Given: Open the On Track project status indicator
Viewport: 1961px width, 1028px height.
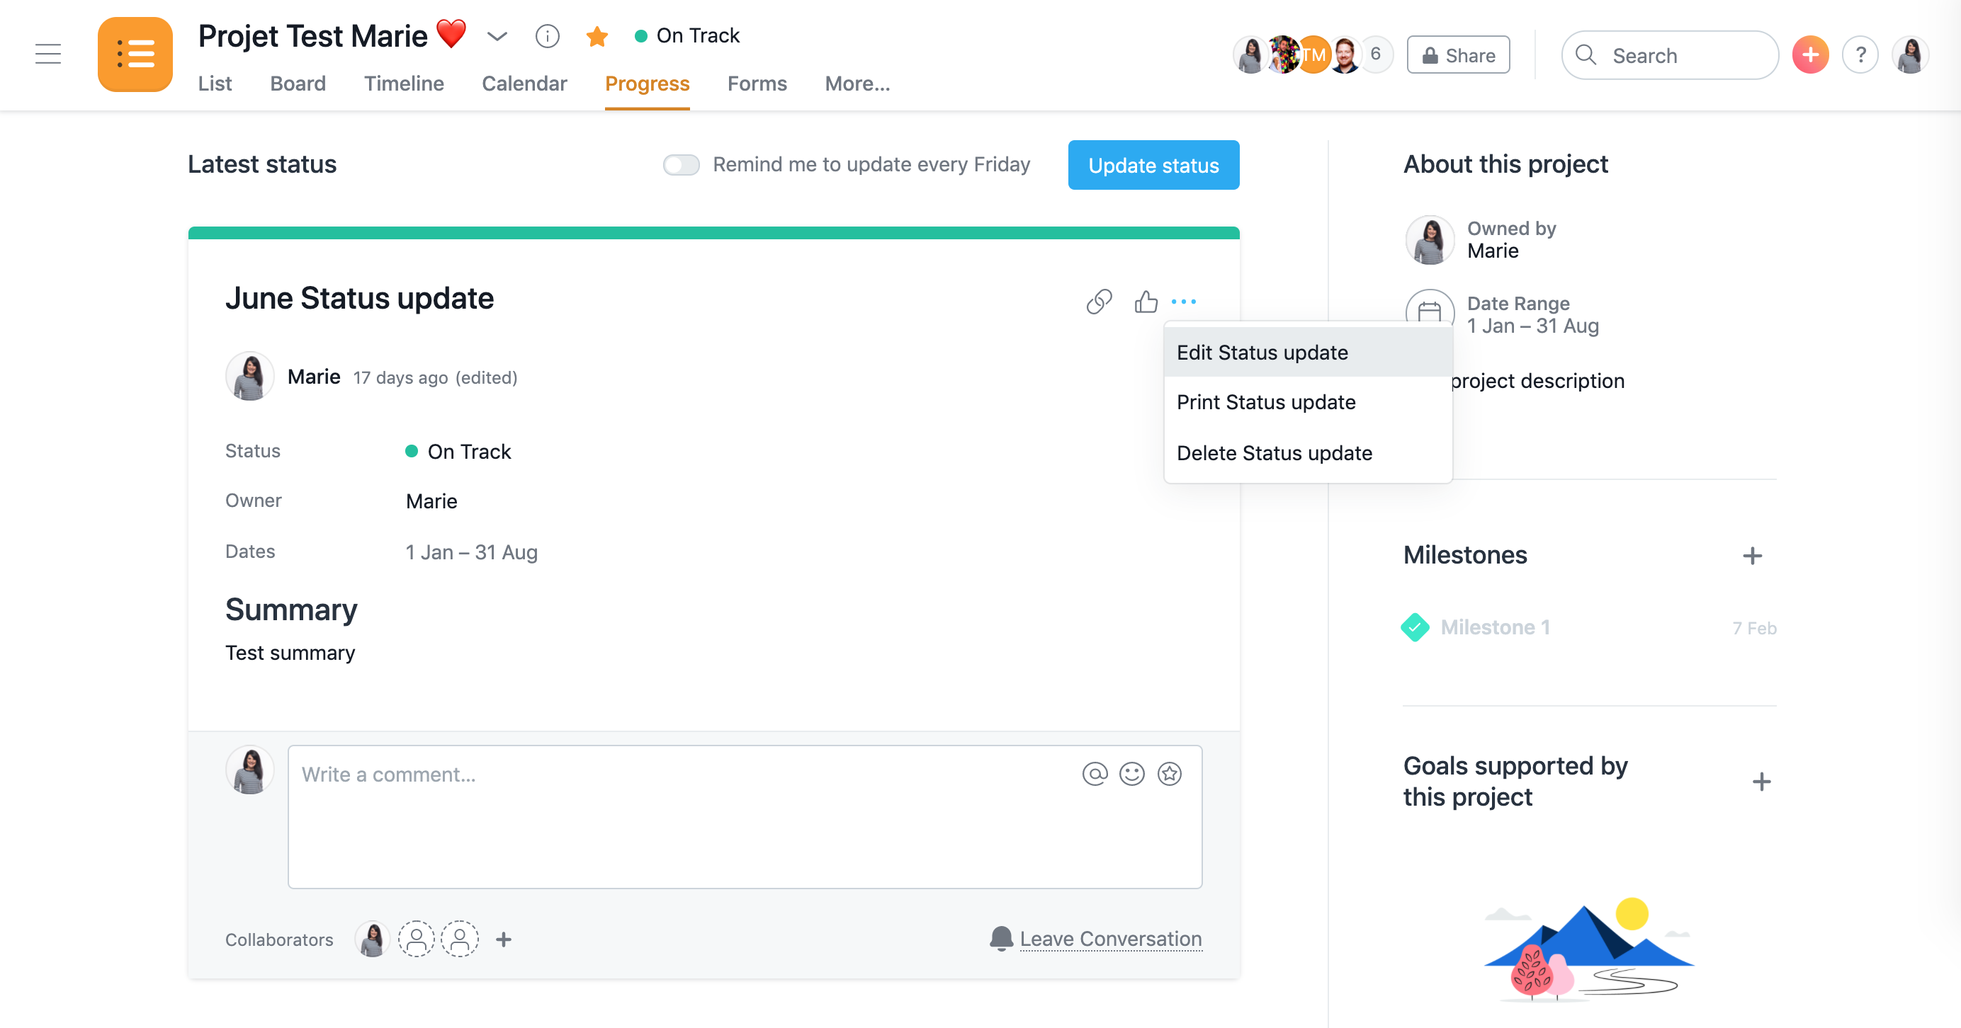Looking at the screenshot, I should [687, 36].
